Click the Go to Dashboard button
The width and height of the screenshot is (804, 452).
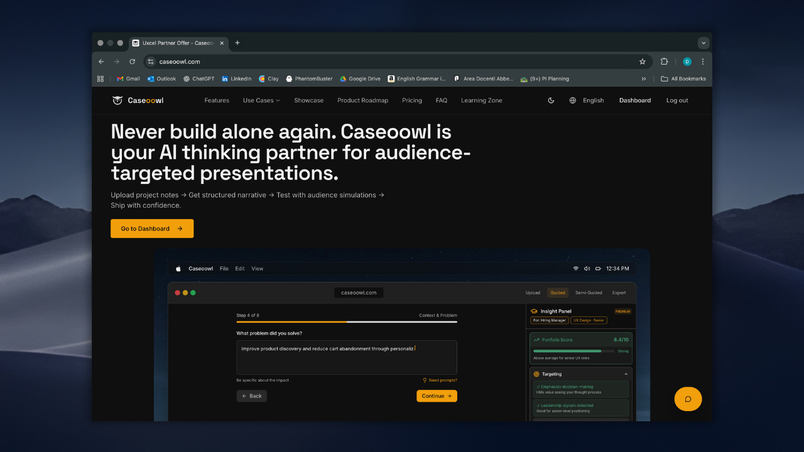(x=152, y=229)
